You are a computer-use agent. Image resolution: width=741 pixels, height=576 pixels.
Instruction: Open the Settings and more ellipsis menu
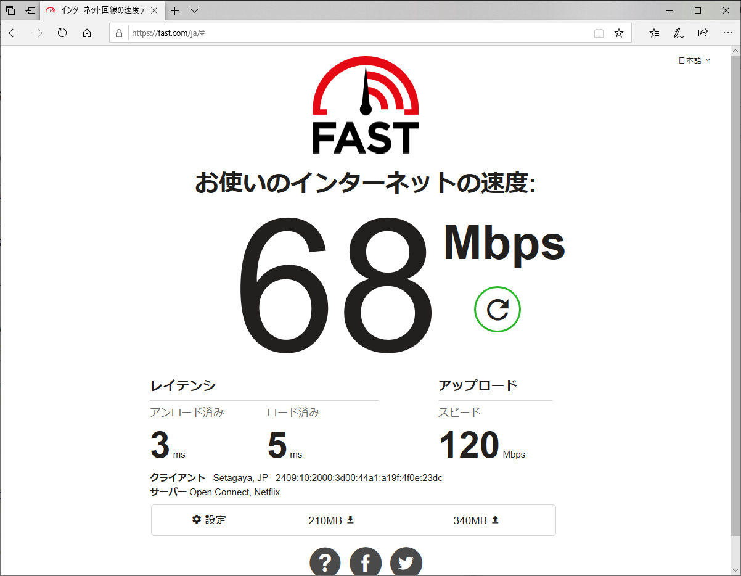(727, 33)
